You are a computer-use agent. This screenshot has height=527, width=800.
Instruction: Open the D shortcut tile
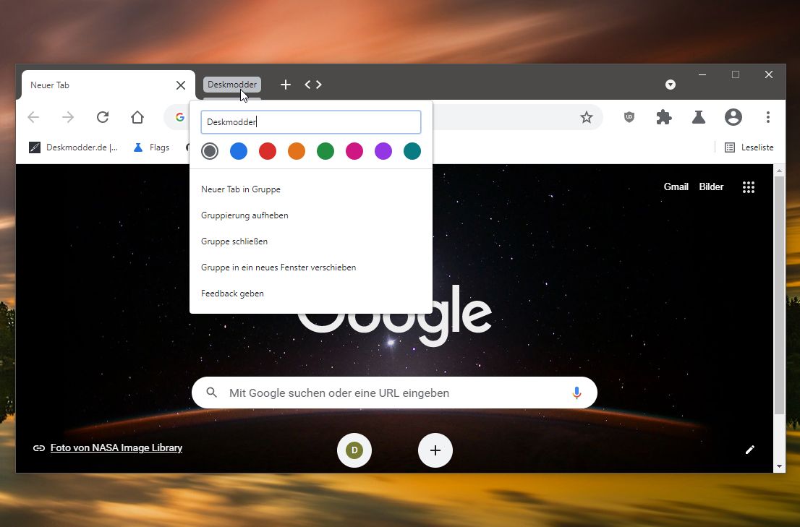[354, 450]
